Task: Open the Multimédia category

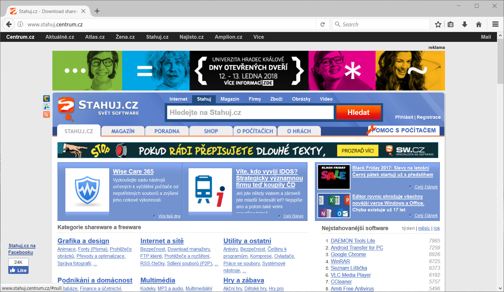Action: coord(158,280)
